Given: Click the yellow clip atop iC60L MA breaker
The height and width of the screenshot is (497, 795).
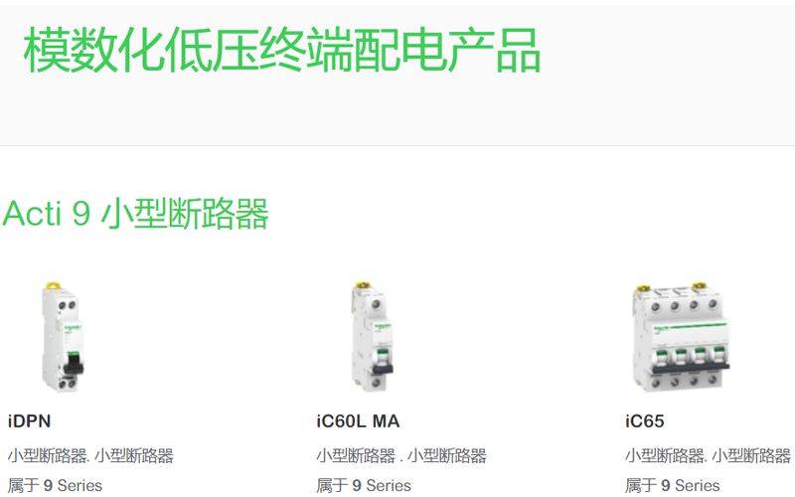Looking at the screenshot, I should pos(362,285).
